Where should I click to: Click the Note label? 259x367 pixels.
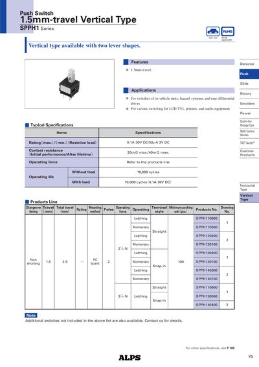pos(31,316)
